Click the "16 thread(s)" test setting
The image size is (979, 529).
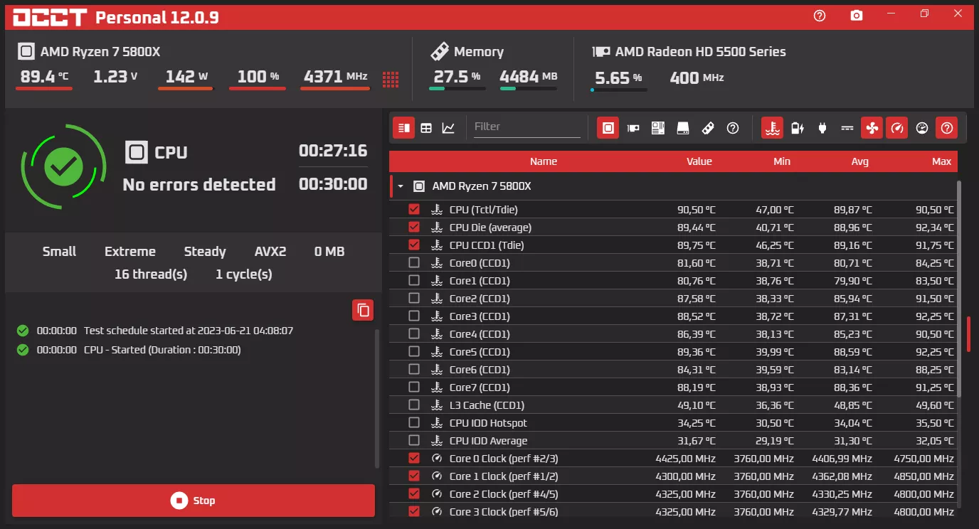tap(151, 274)
